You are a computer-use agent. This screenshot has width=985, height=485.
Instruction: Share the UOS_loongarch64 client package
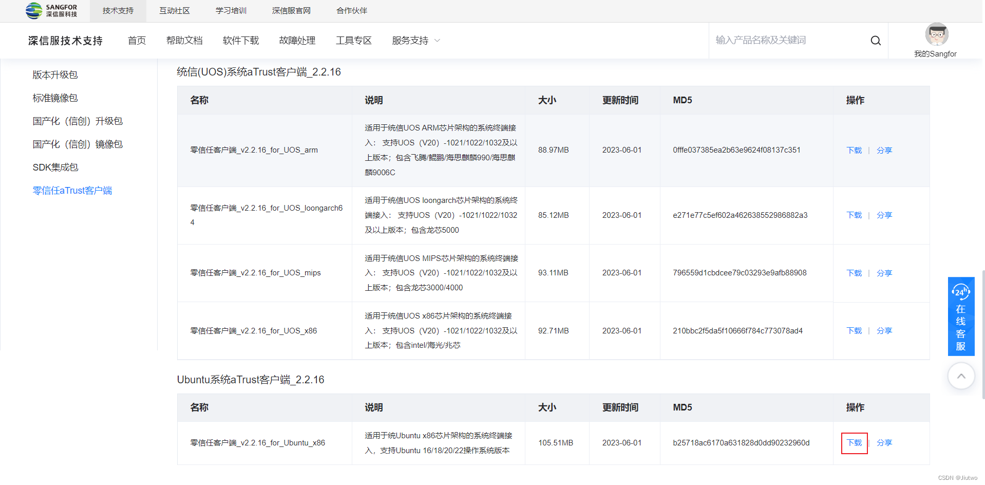click(884, 215)
